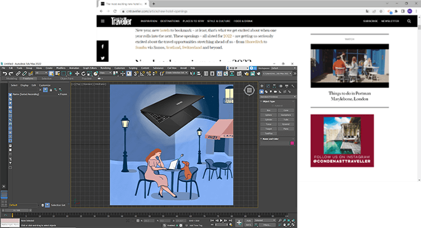Open the Utilities wrench tab in command panel
421x228 pixels.
[293, 86]
